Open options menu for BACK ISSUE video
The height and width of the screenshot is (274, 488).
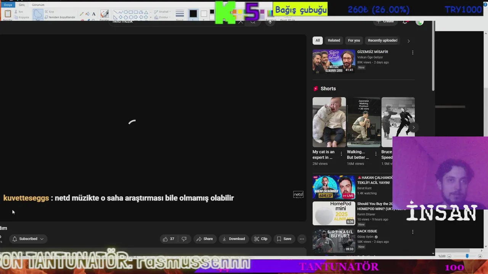[x=413, y=232]
